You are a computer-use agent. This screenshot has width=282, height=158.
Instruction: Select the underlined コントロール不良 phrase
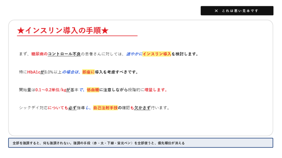[64, 54]
